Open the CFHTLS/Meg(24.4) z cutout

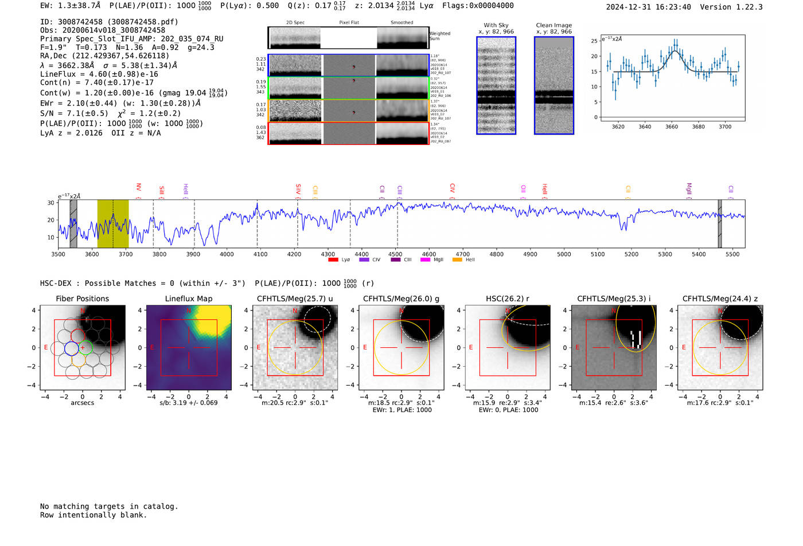pyautogui.click(x=720, y=348)
